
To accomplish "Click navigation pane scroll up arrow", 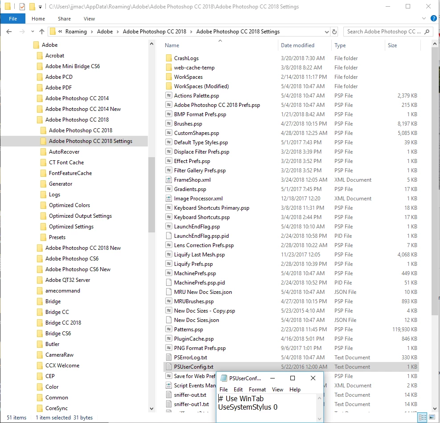I will (x=151, y=44).
